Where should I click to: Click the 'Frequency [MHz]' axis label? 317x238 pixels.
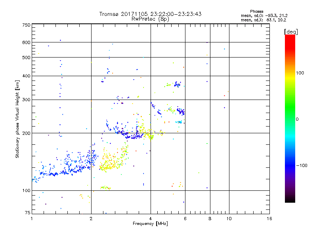coord(150,224)
